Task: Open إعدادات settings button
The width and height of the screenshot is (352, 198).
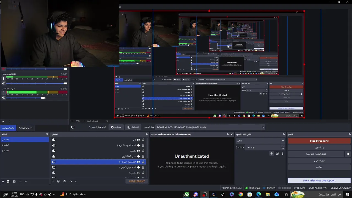Action: coord(319,167)
